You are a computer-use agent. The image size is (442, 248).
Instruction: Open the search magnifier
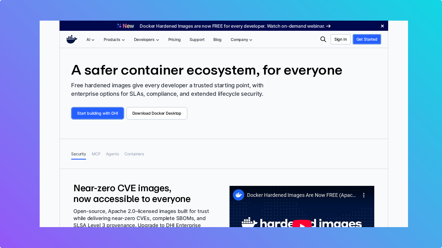[x=323, y=39]
